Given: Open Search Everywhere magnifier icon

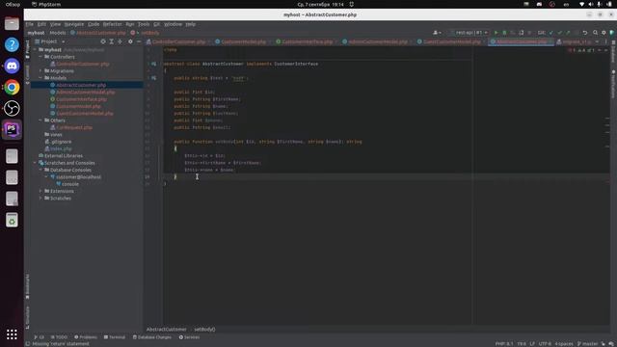Looking at the screenshot, I should (x=596, y=33).
